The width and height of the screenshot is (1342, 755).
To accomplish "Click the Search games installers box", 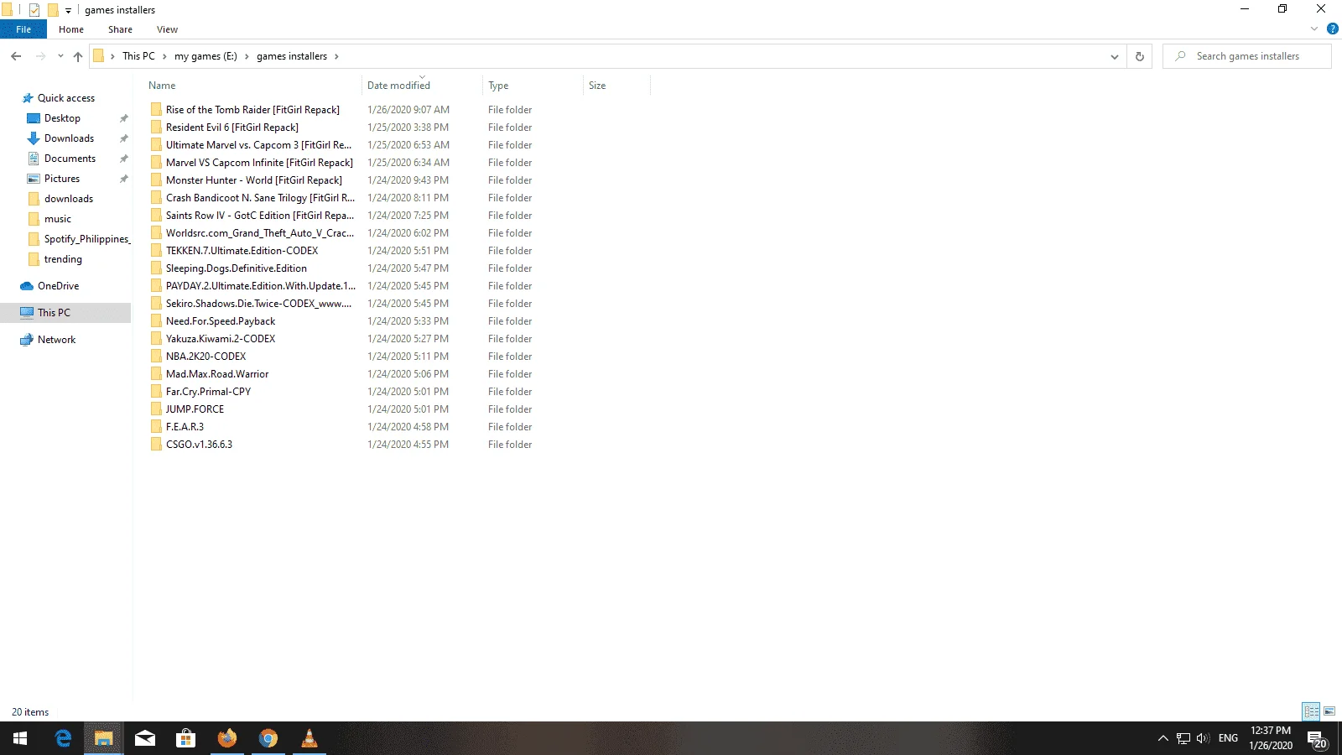I will tap(1247, 56).
